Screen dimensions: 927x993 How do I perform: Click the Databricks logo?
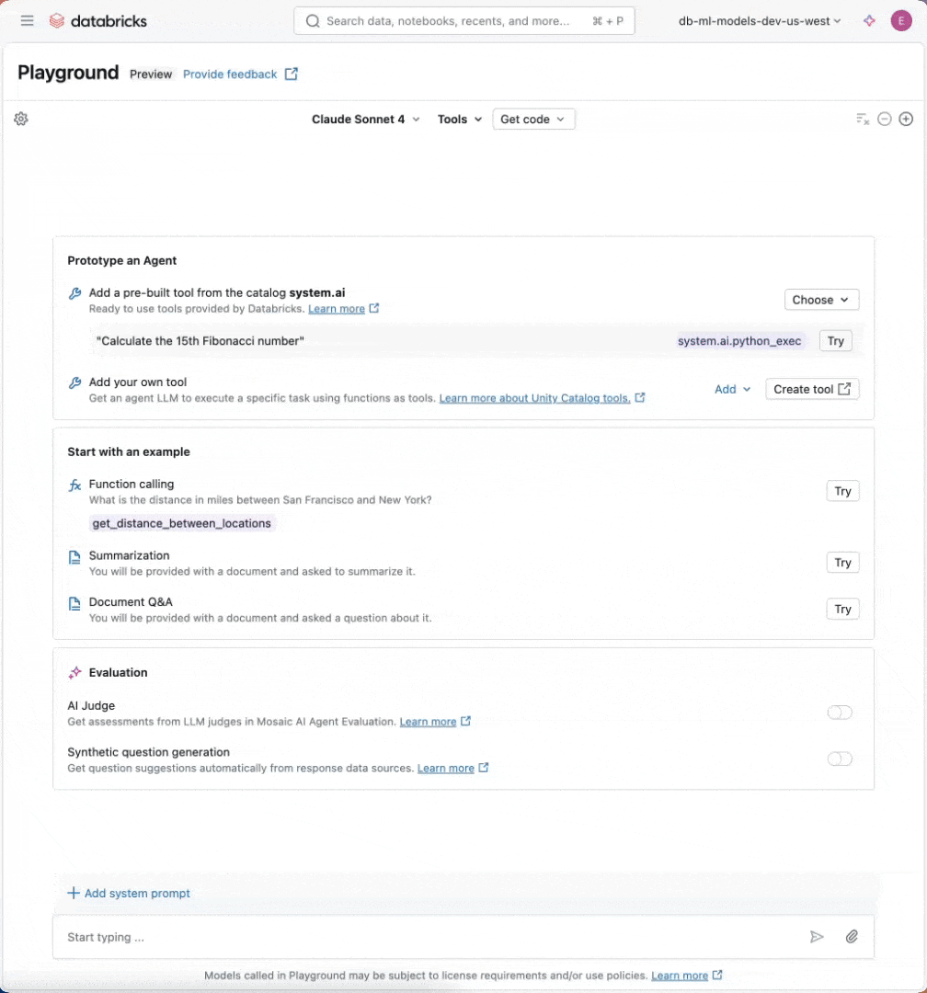point(97,20)
